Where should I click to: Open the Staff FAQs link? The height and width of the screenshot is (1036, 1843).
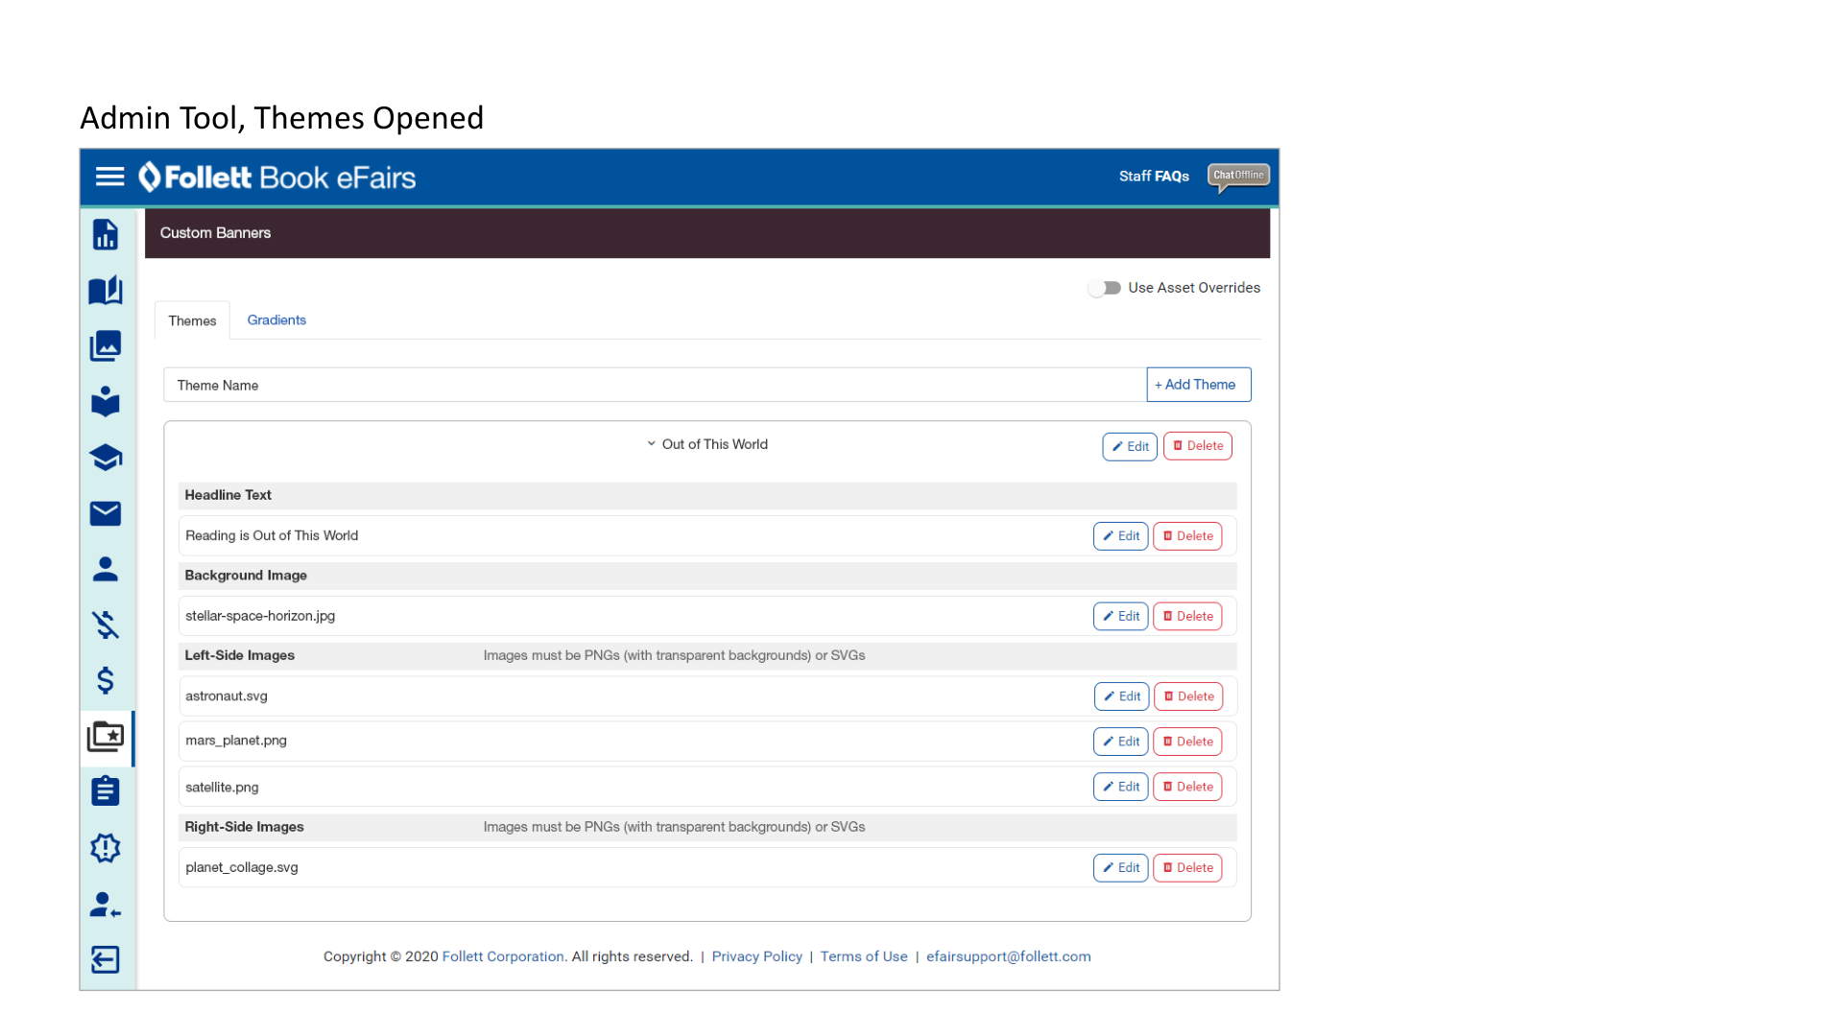(1154, 177)
